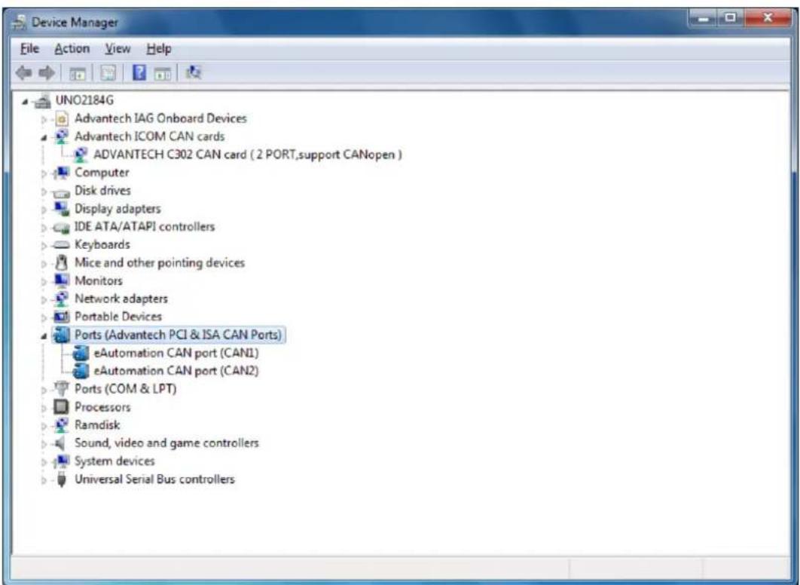Select the Computer label
Screen dimensions: 800x585
[x=102, y=173]
